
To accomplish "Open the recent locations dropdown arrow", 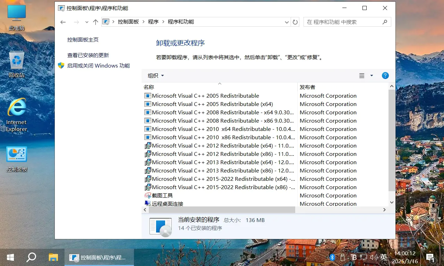I will [87, 22].
